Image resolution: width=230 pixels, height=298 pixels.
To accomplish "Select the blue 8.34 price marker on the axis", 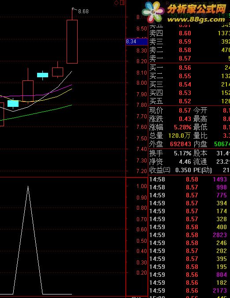I will (137, 41).
